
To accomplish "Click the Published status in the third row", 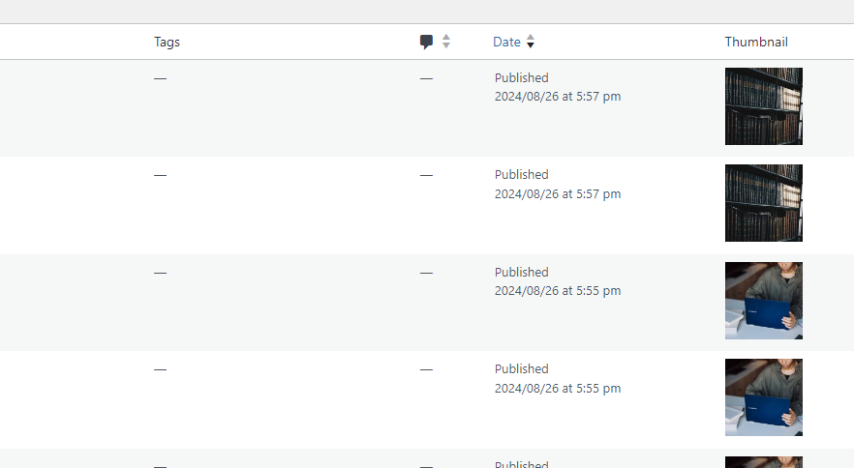I will (x=521, y=272).
